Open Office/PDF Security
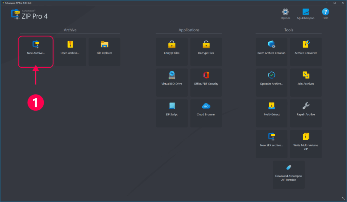The height and width of the screenshot is (202, 347). 206,83
